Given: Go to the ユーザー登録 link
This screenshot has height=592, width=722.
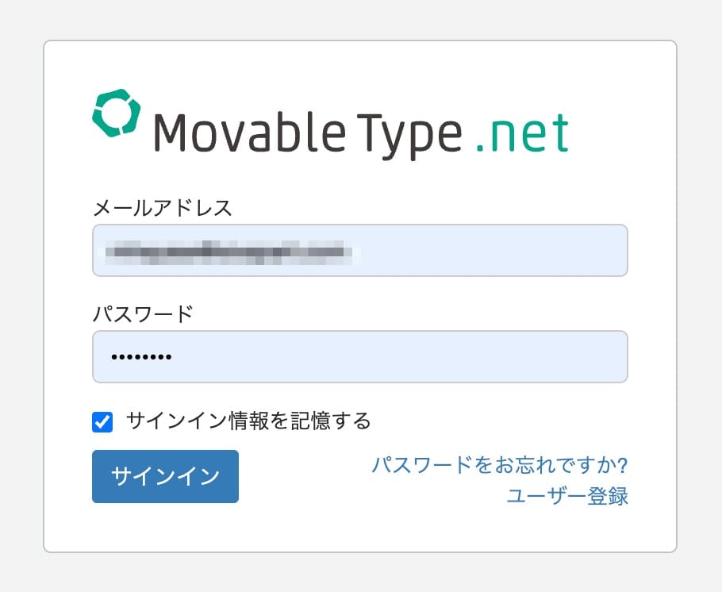Looking at the screenshot, I should pos(566,497).
